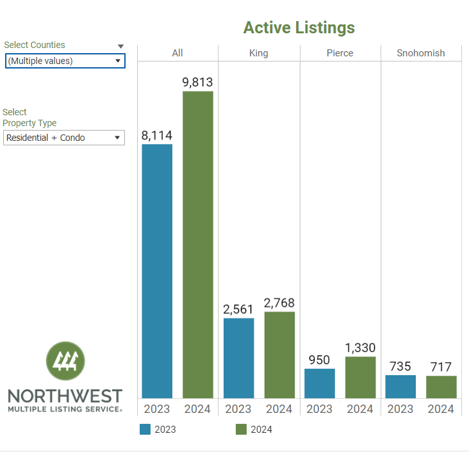This screenshot has height=452, width=469.
Task: Click the Northwest MLS logo icon
Action: point(65,360)
